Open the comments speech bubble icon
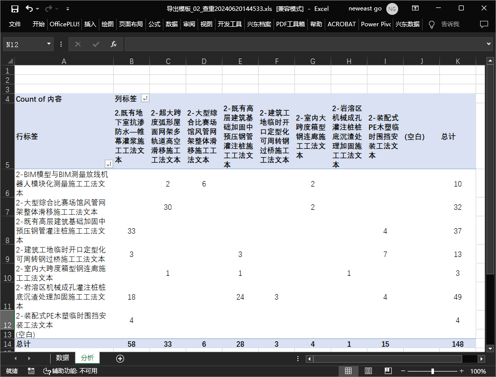This screenshot has width=496, height=377. point(484,24)
